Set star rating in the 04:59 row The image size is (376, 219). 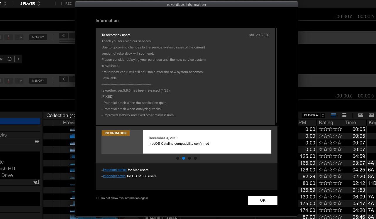click(330, 156)
